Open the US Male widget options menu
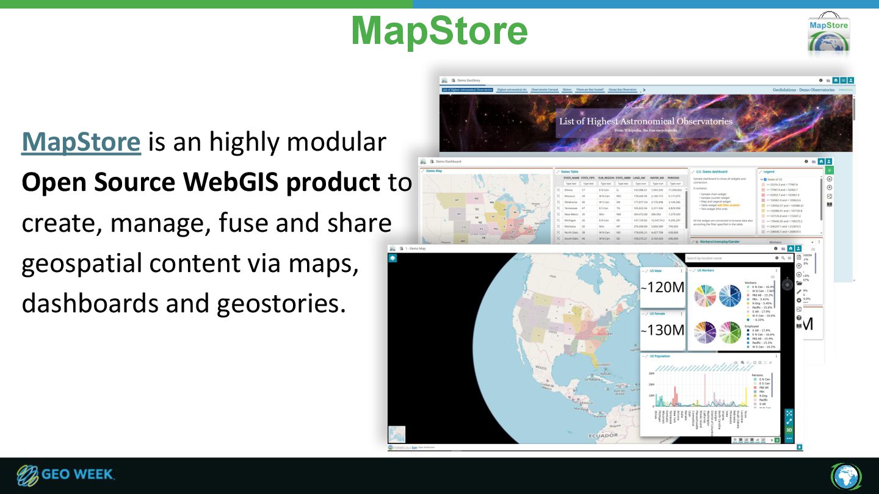This screenshot has height=494, width=879. pos(681,270)
